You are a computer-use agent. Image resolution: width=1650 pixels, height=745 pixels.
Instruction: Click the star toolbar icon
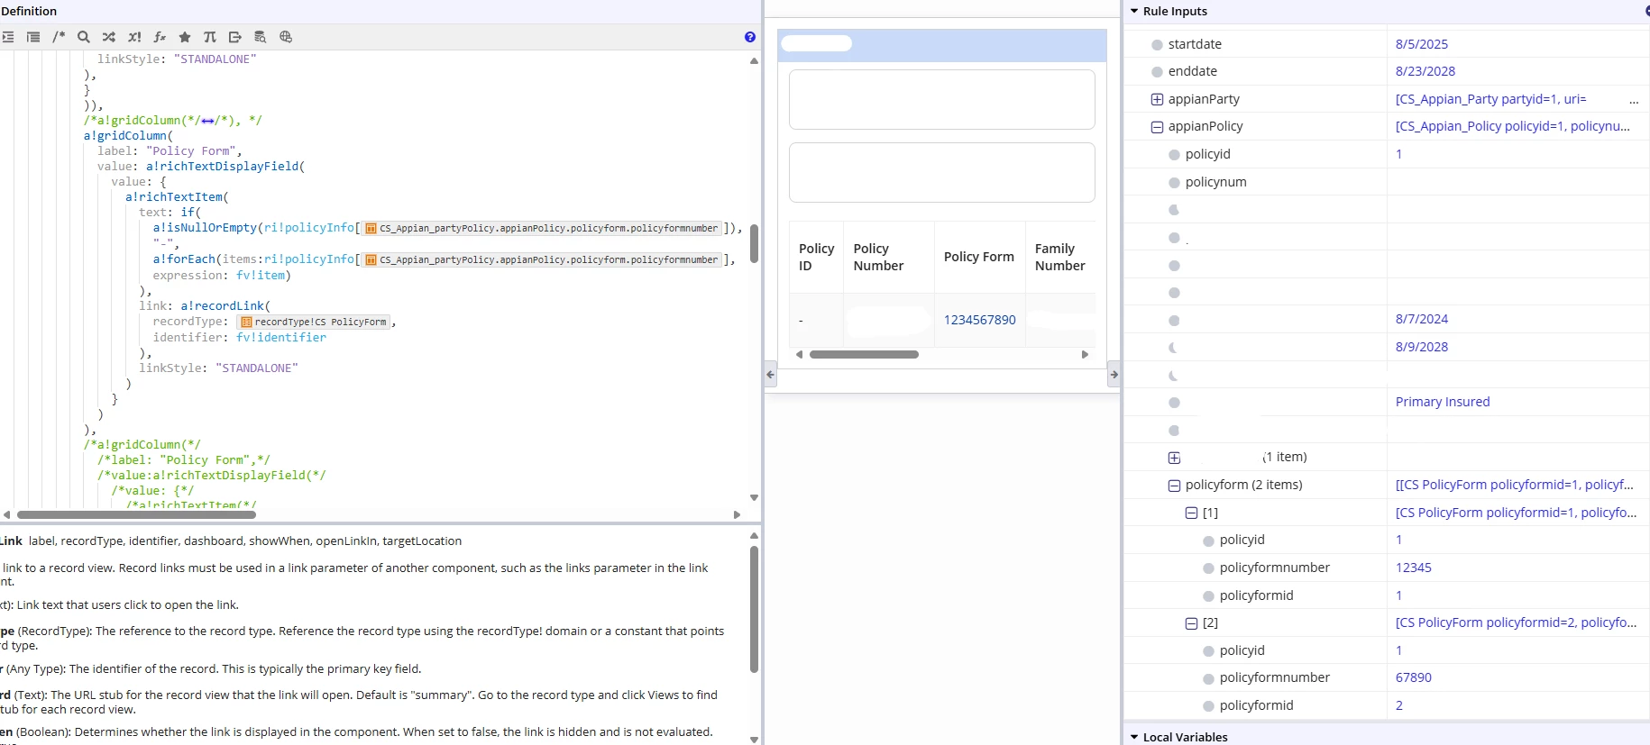(185, 37)
